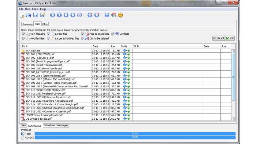Click mode icon for Q1-09 USB3_Errata.pdf
The image size is (257, 144).
(x=126, y=119)
